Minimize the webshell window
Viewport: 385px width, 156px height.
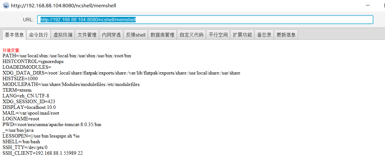coord(368,5)
